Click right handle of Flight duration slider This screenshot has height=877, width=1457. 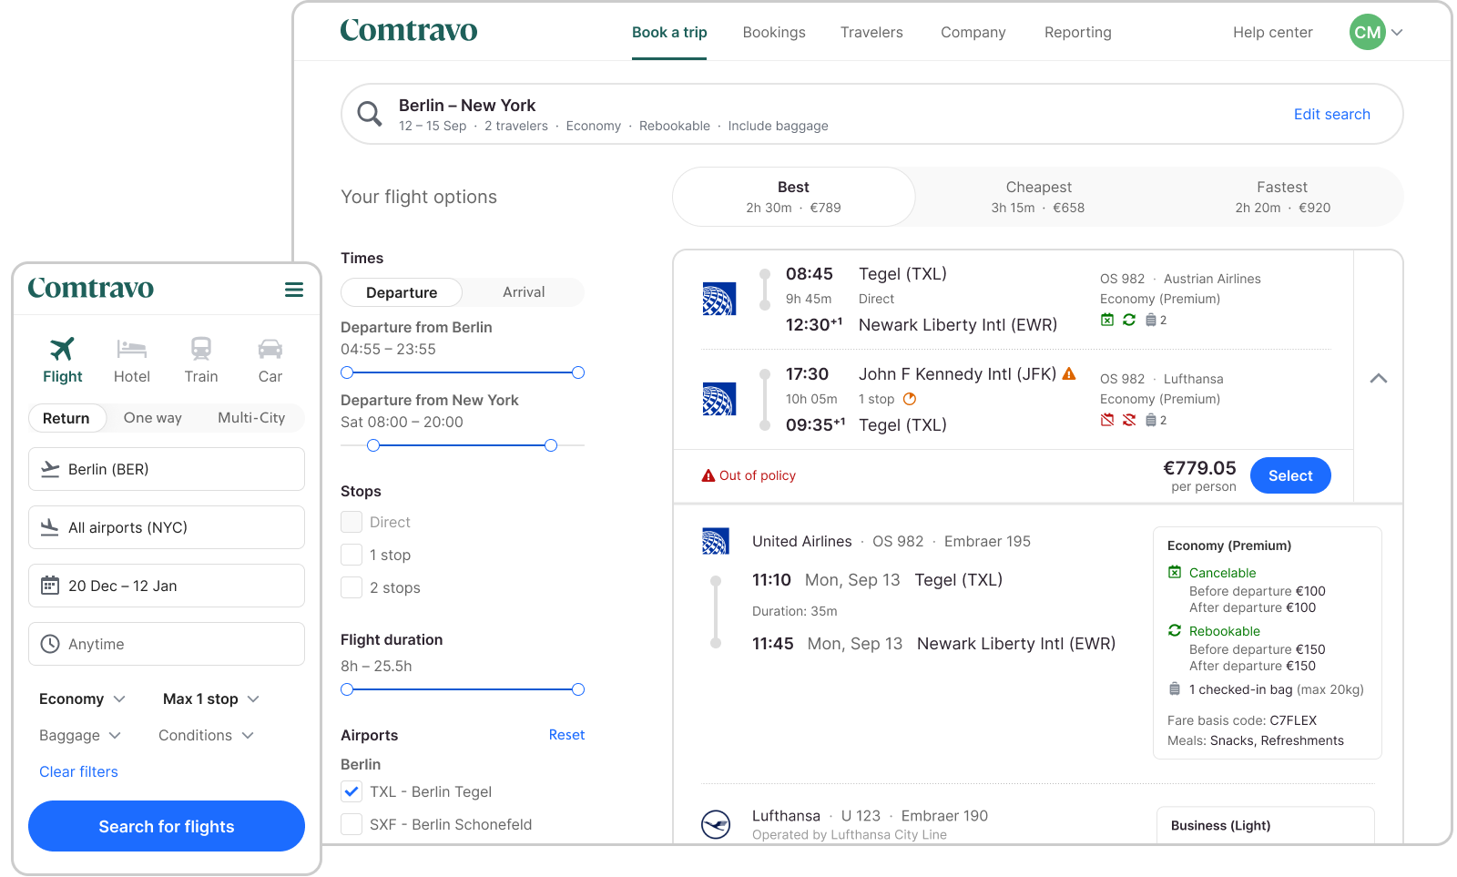[x=578, y=689]
